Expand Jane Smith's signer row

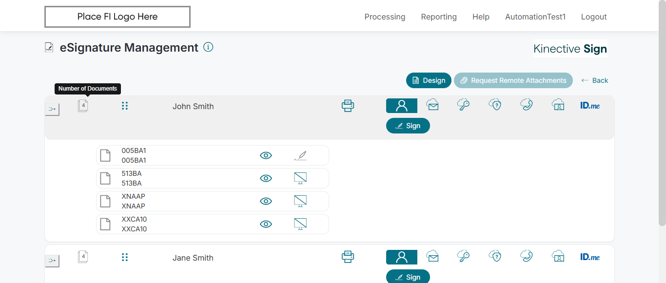click(52, 261)
